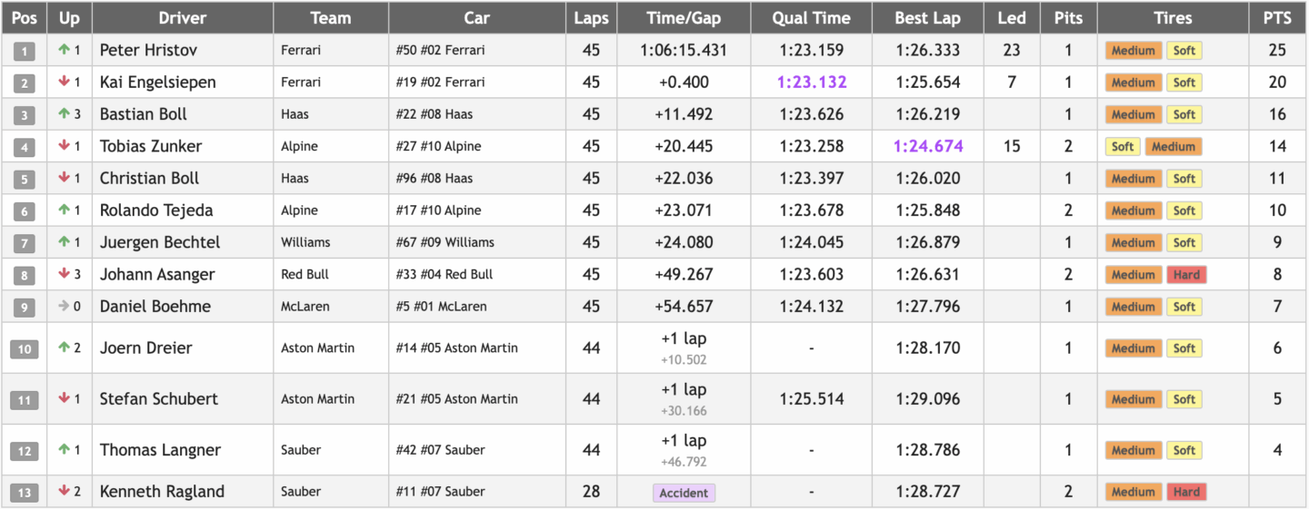Click the red down arrow for Kai Engelsiepen
1309x509 pixels.
tap(64, 82)
